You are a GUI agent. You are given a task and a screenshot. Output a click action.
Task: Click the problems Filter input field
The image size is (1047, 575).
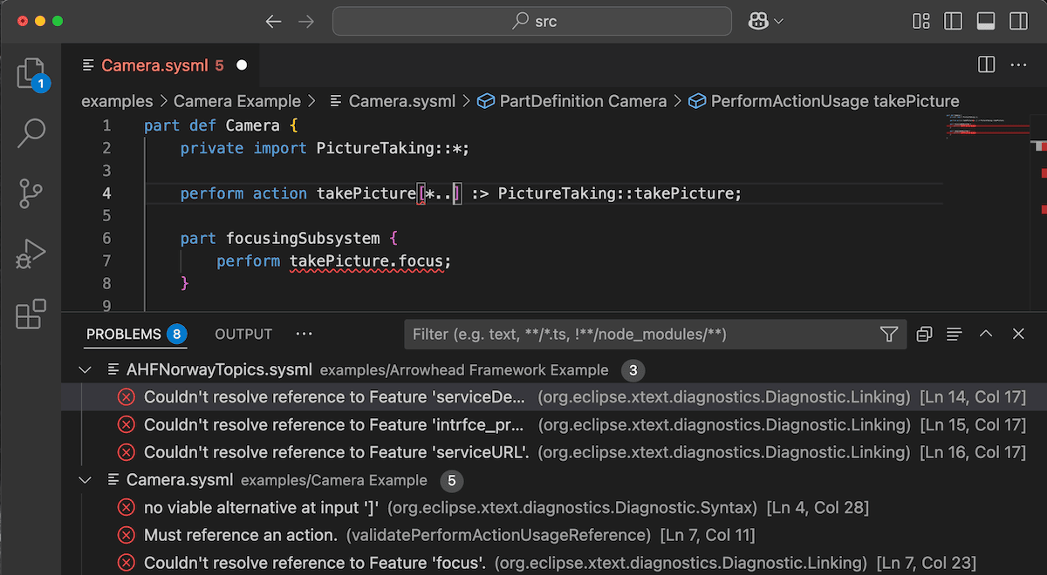pos(641,334)
